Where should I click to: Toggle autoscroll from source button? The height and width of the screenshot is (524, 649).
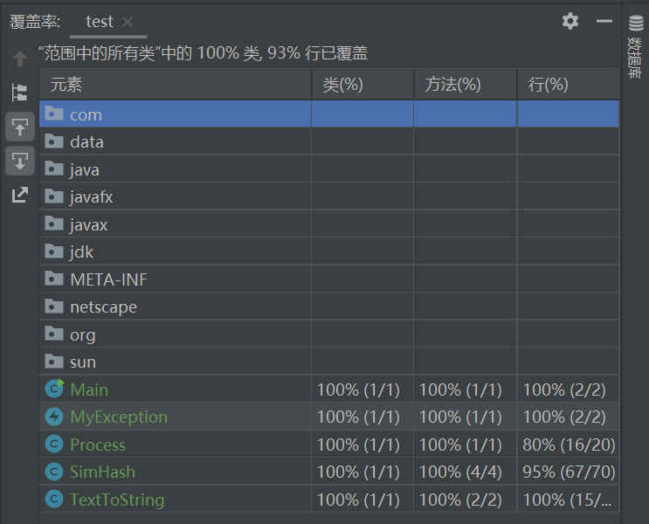tap(19, 161)
